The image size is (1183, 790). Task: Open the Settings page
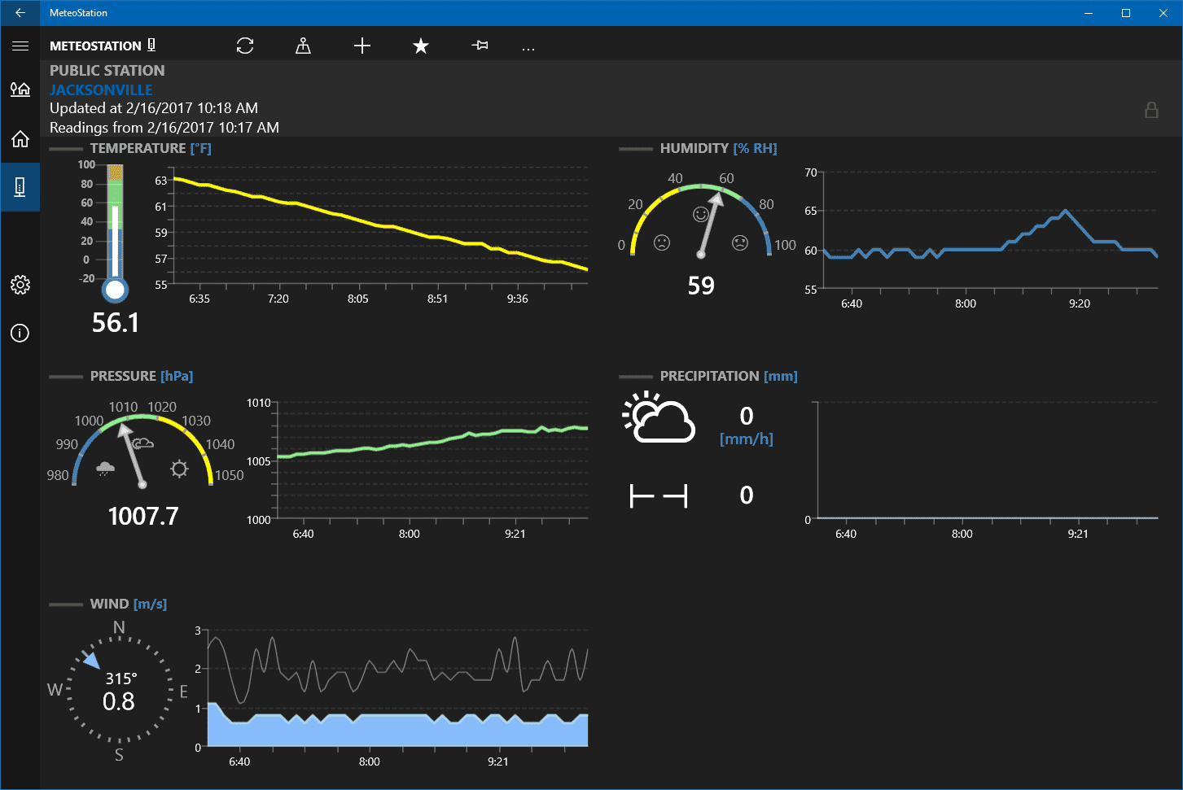[20, 284]
